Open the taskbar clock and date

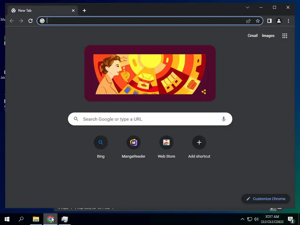coord(272,219)
